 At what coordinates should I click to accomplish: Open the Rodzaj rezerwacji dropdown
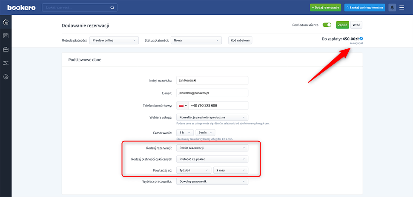[212, 148]
